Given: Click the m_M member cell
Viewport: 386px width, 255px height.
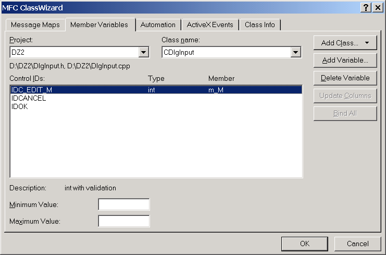Looking at the screenshot, I should click(216, 90).
